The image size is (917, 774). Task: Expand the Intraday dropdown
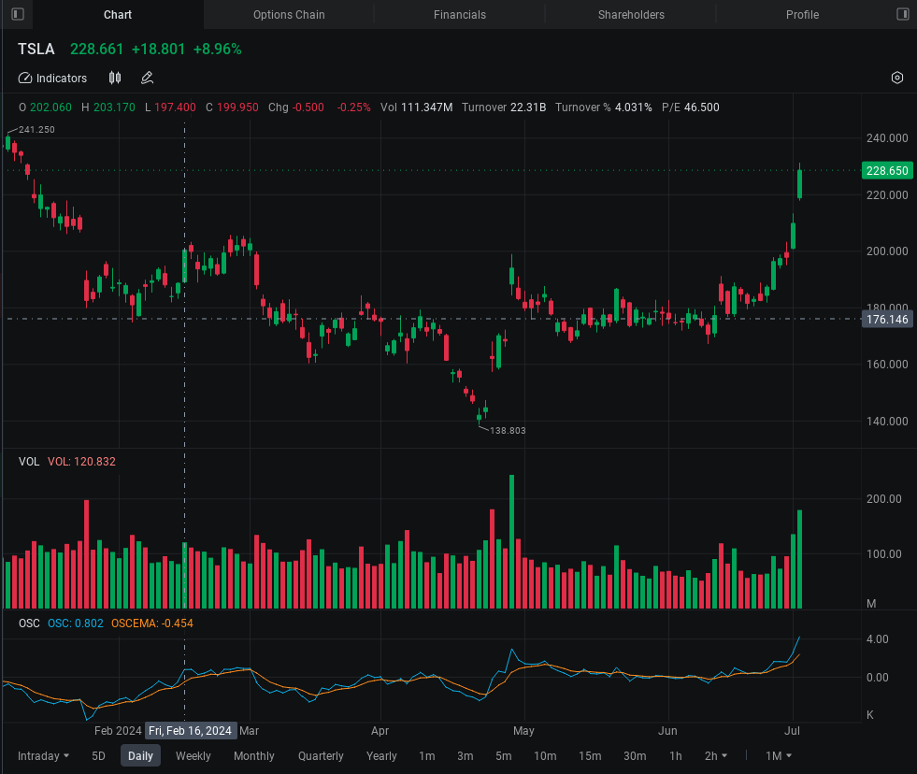tap(44, 756)
